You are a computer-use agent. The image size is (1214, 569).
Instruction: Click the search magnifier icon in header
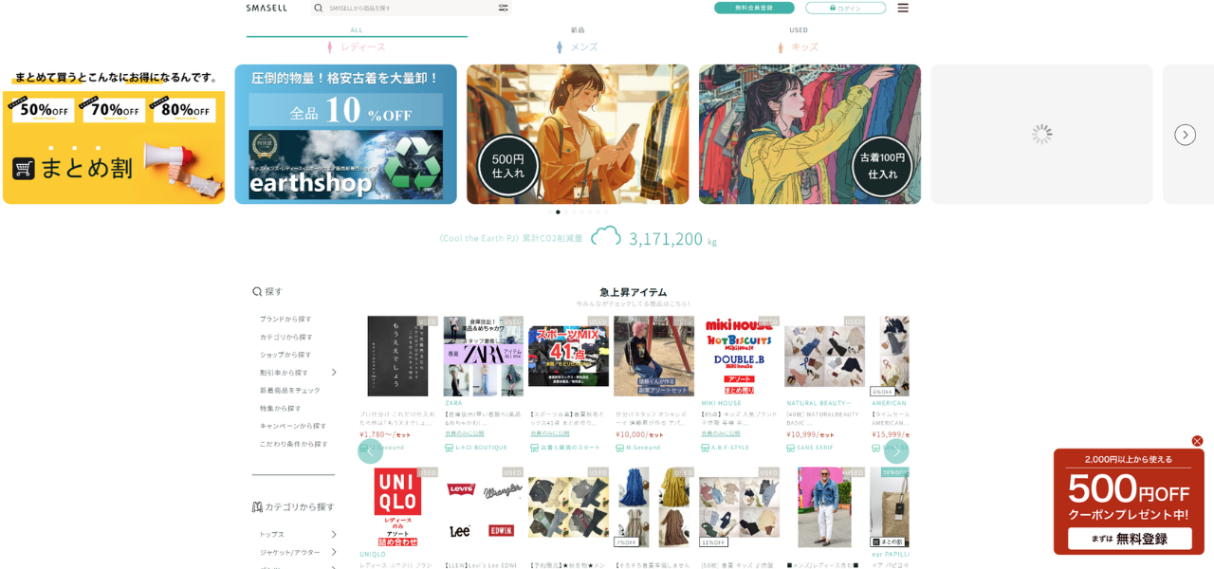coord(319,8)
